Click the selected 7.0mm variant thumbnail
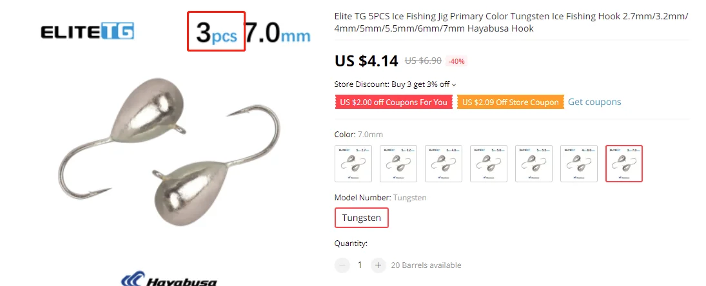Image resolution: width=706 pixels, height=286 pixels. point(623,164)
